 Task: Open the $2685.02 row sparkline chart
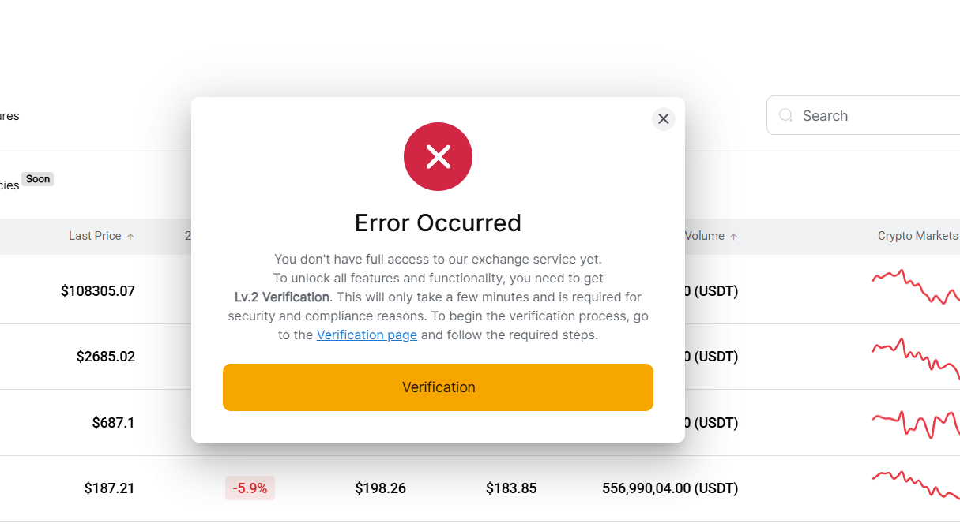coord(916,356)
